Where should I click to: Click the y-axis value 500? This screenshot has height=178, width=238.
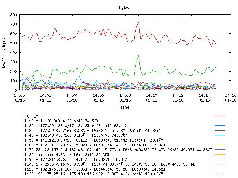click(13, 43)
